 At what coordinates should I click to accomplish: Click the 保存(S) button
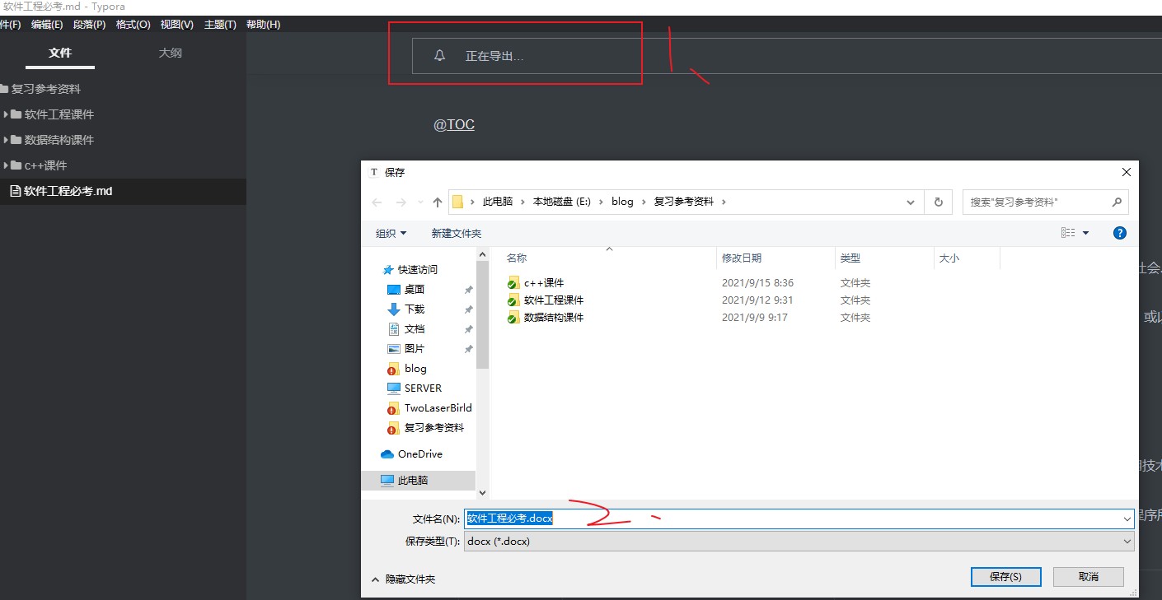pos(1005,576)
